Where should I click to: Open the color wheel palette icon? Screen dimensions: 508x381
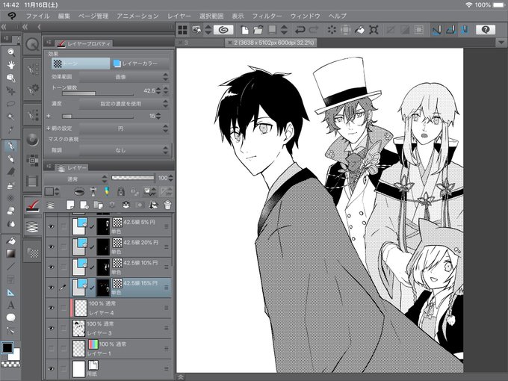pos(32,140)
